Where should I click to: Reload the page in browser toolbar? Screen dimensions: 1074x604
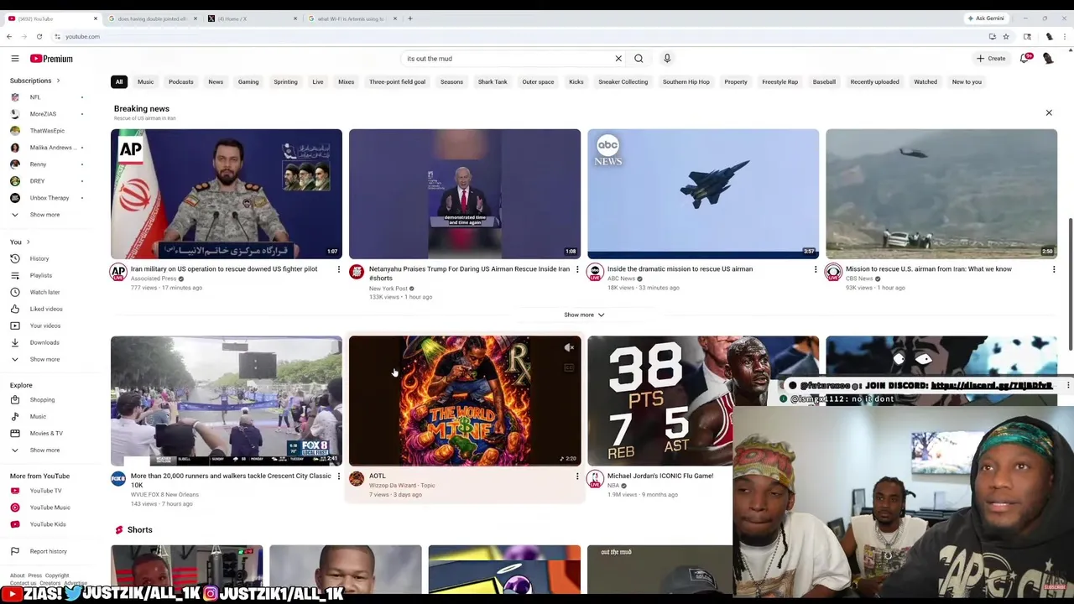point(39,37)
